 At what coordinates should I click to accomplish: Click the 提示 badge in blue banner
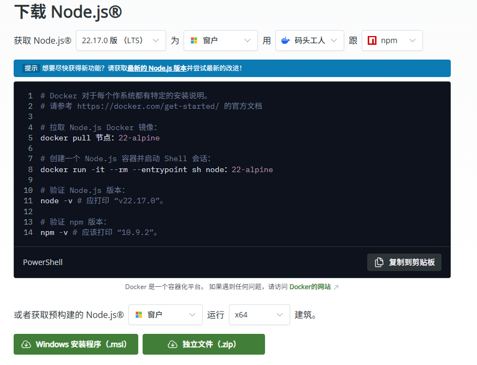coord(31,68)
